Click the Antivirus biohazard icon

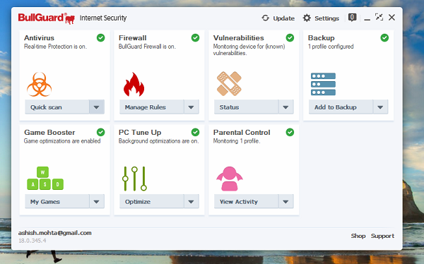39,84
